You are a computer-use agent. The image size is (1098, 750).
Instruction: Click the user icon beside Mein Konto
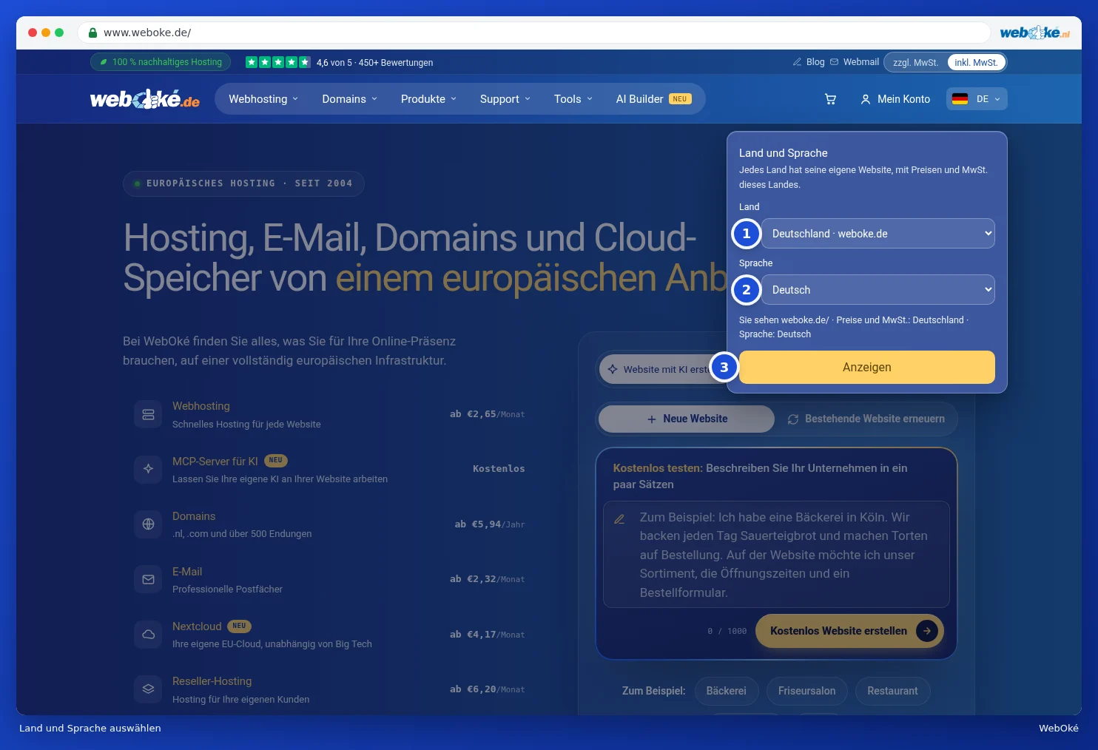click(x=866, y=99)
